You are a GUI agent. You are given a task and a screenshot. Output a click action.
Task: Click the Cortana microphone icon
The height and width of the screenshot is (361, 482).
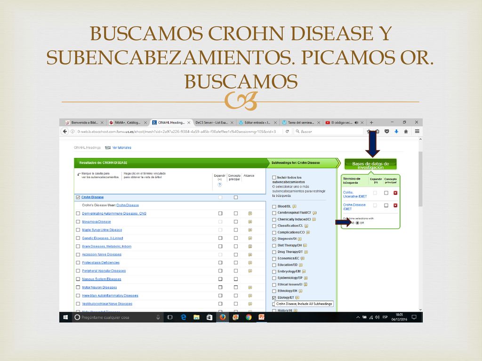[158, 317]
